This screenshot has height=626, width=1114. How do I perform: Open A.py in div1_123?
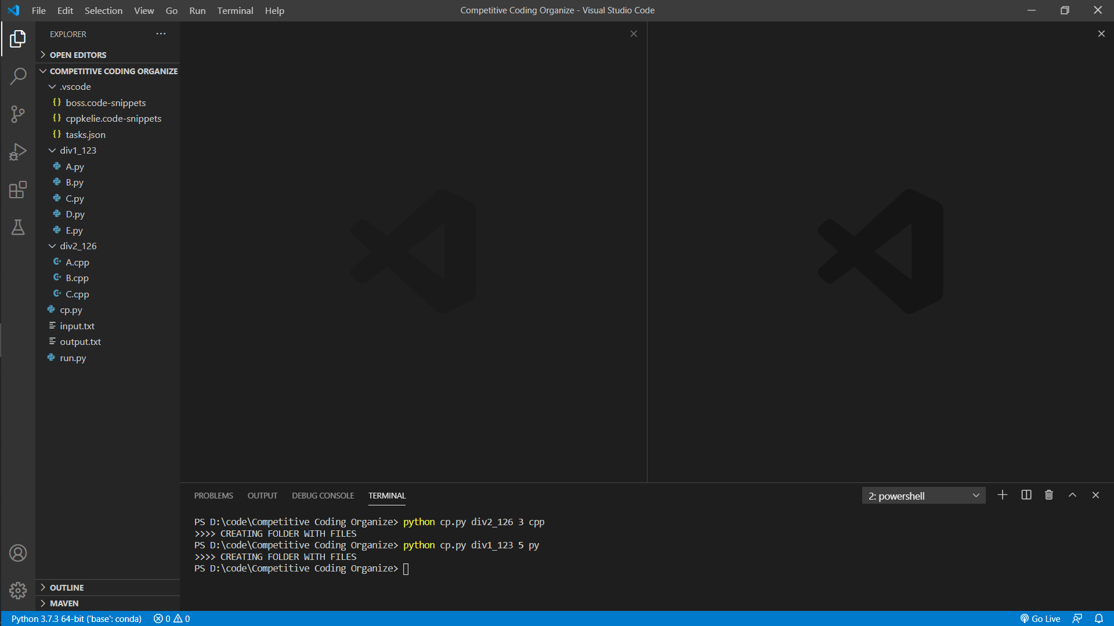108,166
